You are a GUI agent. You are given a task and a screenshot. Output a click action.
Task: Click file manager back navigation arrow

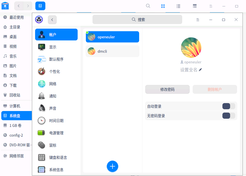(x=19, y=6)
